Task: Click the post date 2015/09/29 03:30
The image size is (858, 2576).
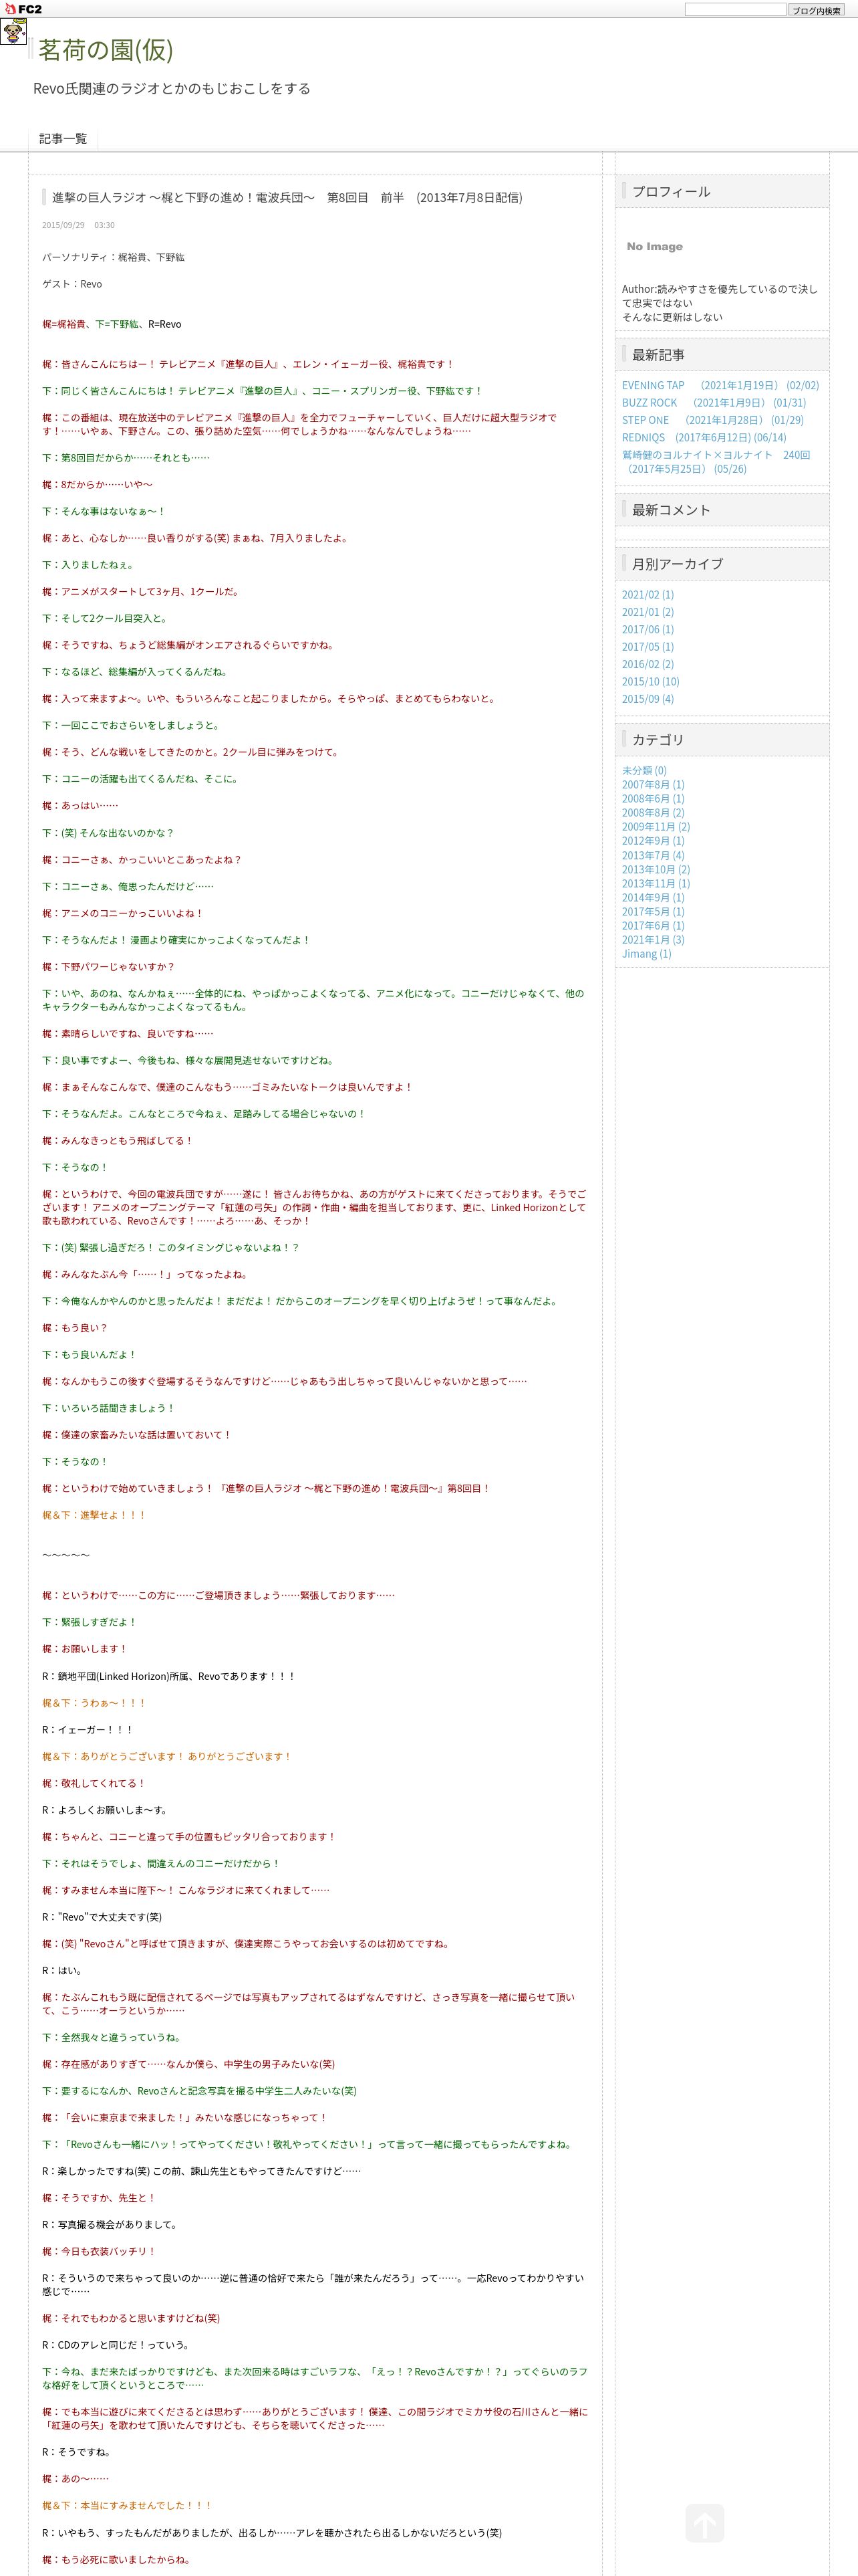Action: pos(78,225)
